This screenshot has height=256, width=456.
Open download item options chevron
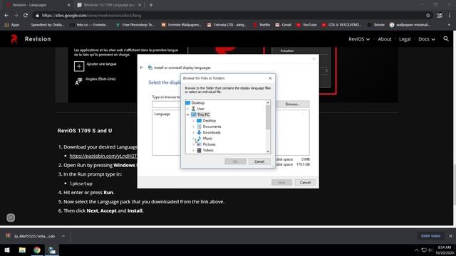point(63,236)
